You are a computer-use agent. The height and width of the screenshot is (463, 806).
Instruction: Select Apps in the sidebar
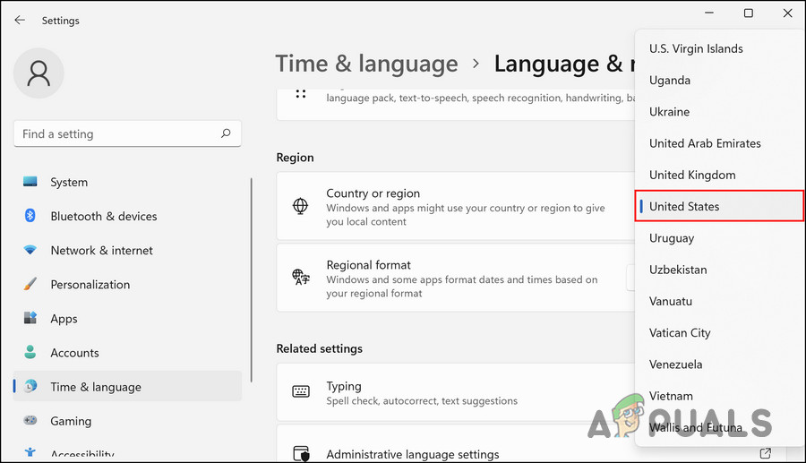point(127,319)
